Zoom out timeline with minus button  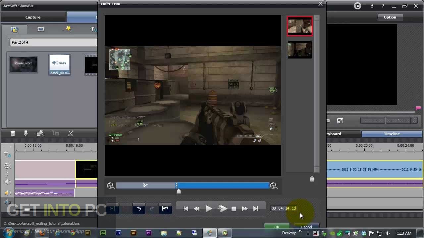click(x=4, y=147)
